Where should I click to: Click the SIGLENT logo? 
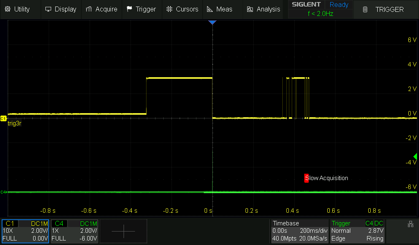306,5
